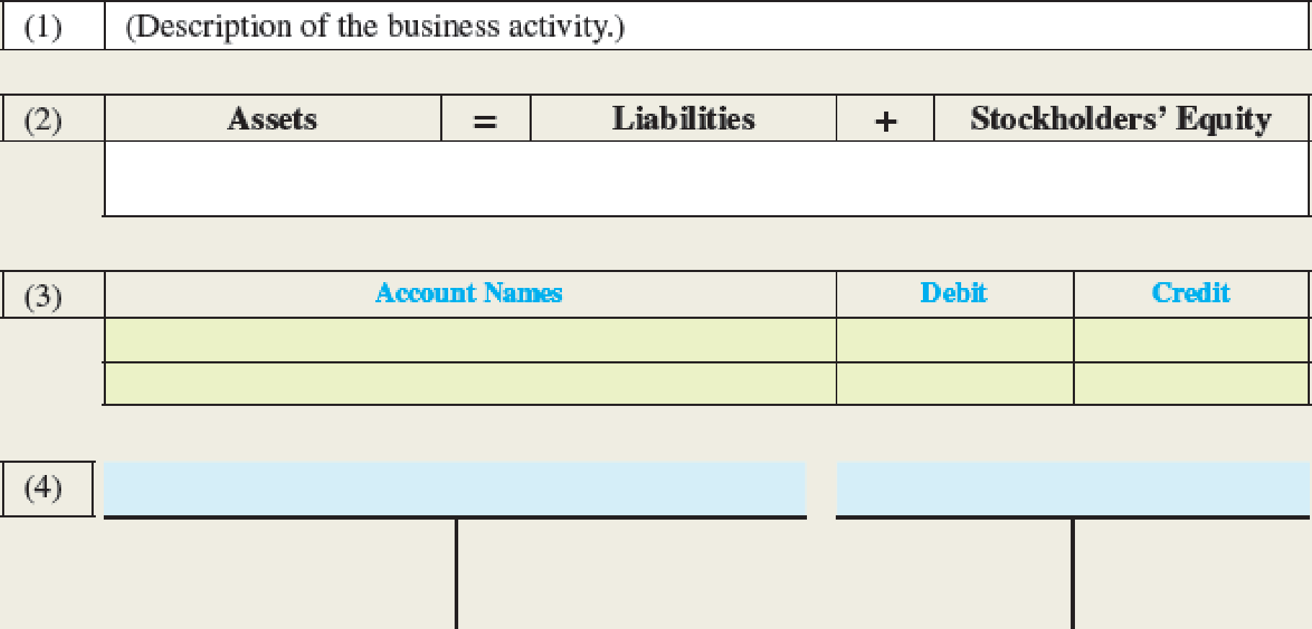This screenshot has height=629, width=1312.
Task: Select the Debit column header
Action: (955, 294)
